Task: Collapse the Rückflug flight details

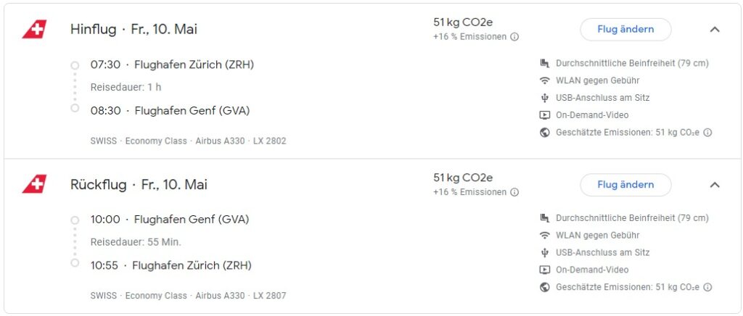Action: pos(715,185)
